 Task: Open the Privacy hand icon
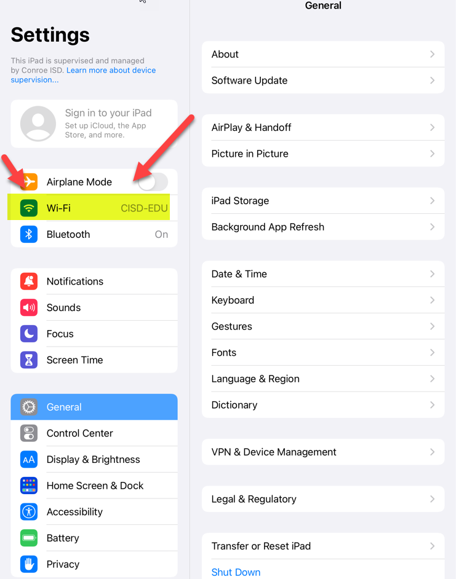tap(29, 564)
